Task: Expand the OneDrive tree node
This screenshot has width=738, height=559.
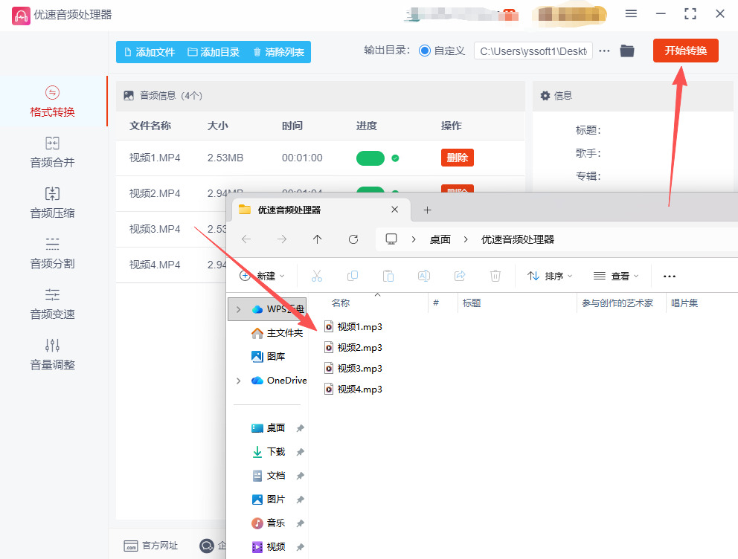Action: pos(239,381)
